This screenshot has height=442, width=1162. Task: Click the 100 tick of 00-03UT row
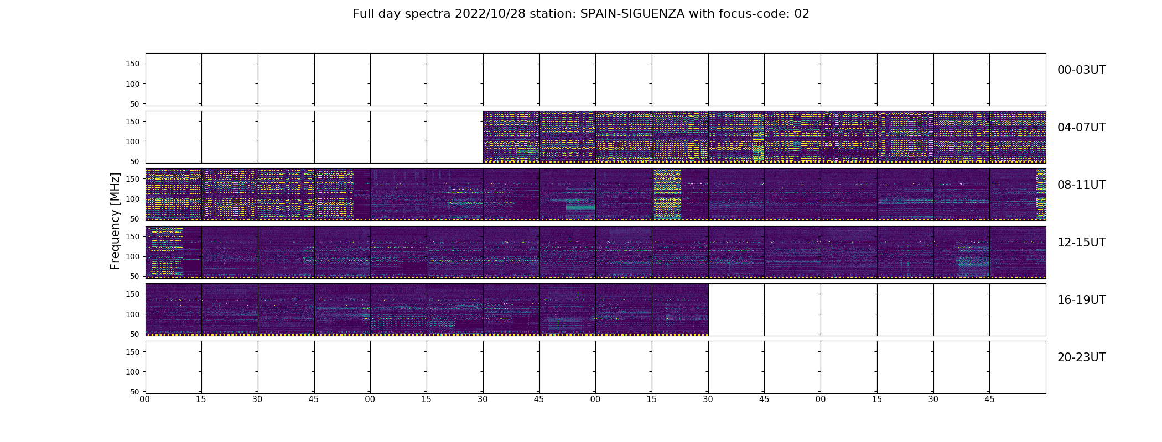(133, 84)
